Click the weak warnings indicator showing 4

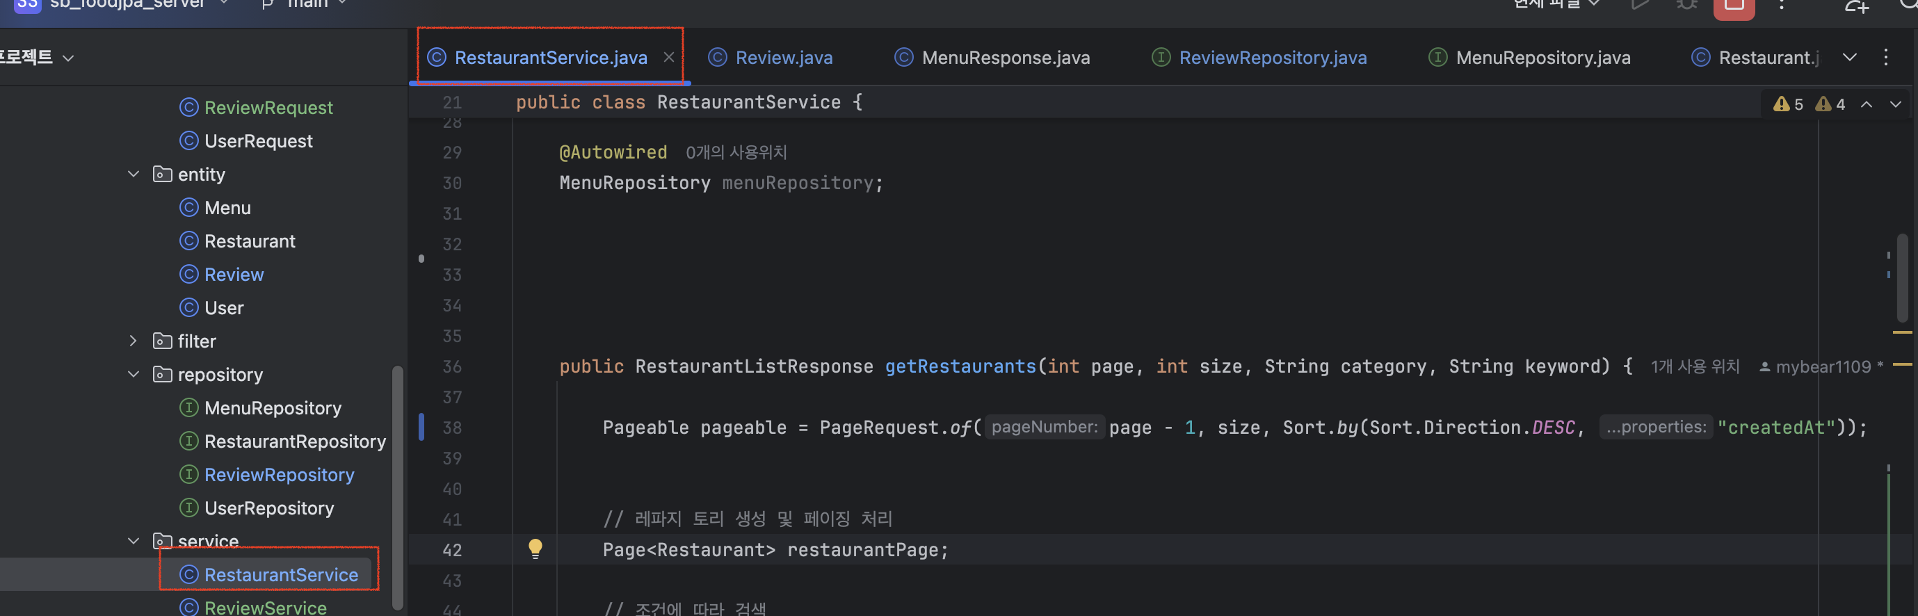pyautogui.click(x=1830, y=104)
